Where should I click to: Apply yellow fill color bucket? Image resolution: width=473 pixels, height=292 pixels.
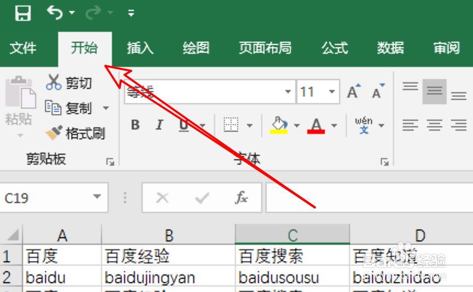(x=279, y=125)
